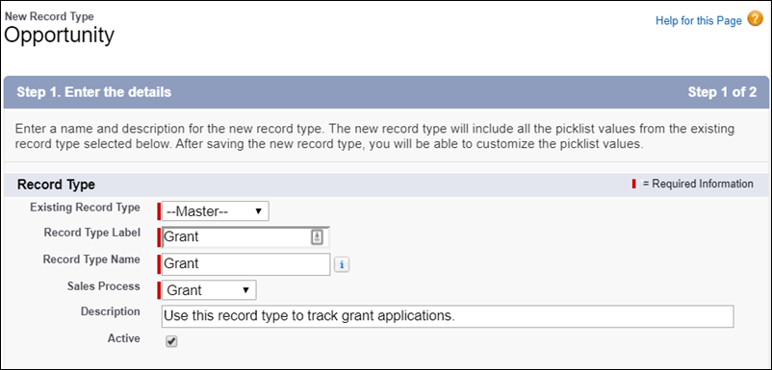Image resolution: width=772 pixels, height=370 pixels.
Task: Click the Description field label
Action: click(111, 311)
